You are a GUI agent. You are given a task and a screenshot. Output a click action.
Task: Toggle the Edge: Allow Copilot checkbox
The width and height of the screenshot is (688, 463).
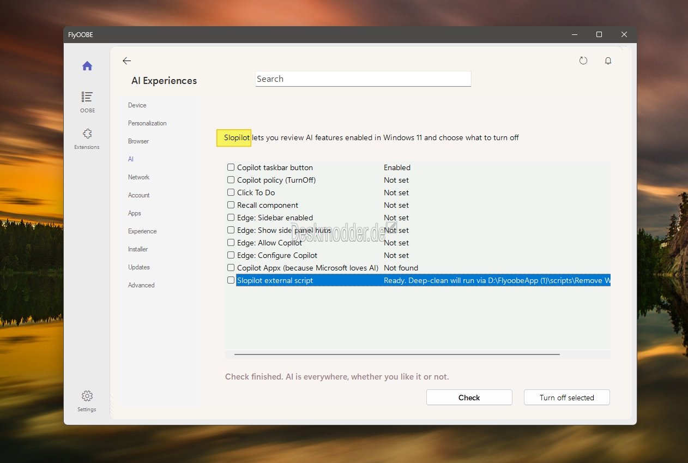231,243
